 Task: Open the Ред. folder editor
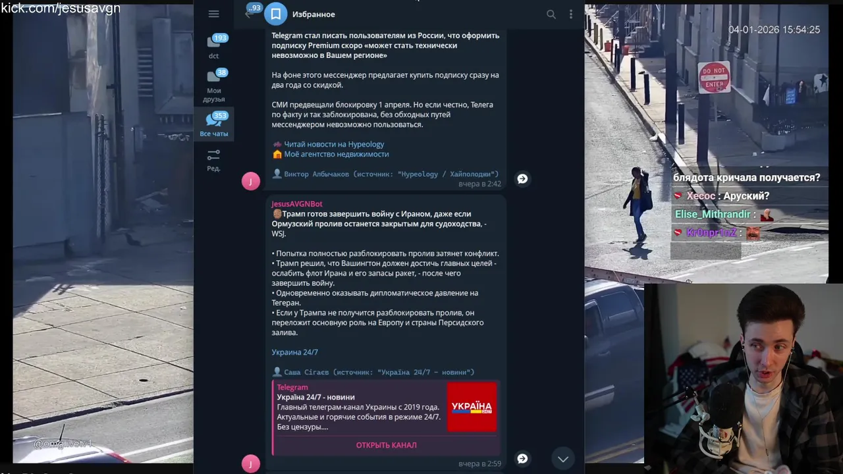click(x=213, y=160)
